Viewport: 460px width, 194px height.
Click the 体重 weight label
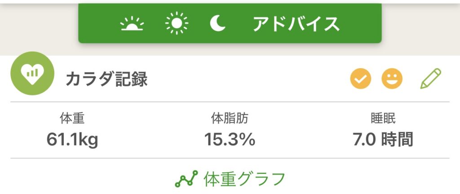coord(72,118)
